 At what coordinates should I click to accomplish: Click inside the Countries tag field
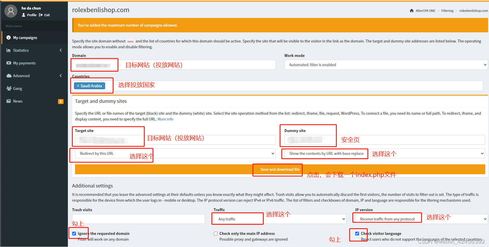tap(278, 86)
